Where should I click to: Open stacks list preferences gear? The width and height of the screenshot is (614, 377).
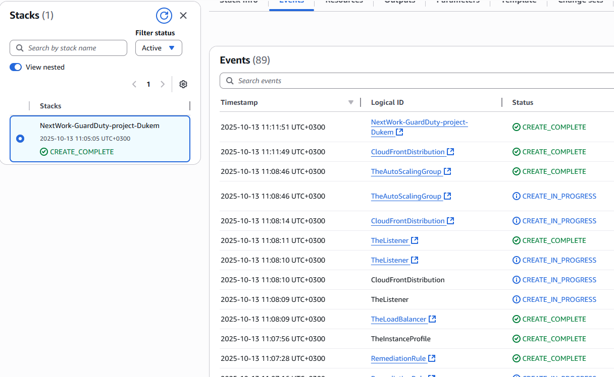[x=183, y=84]
